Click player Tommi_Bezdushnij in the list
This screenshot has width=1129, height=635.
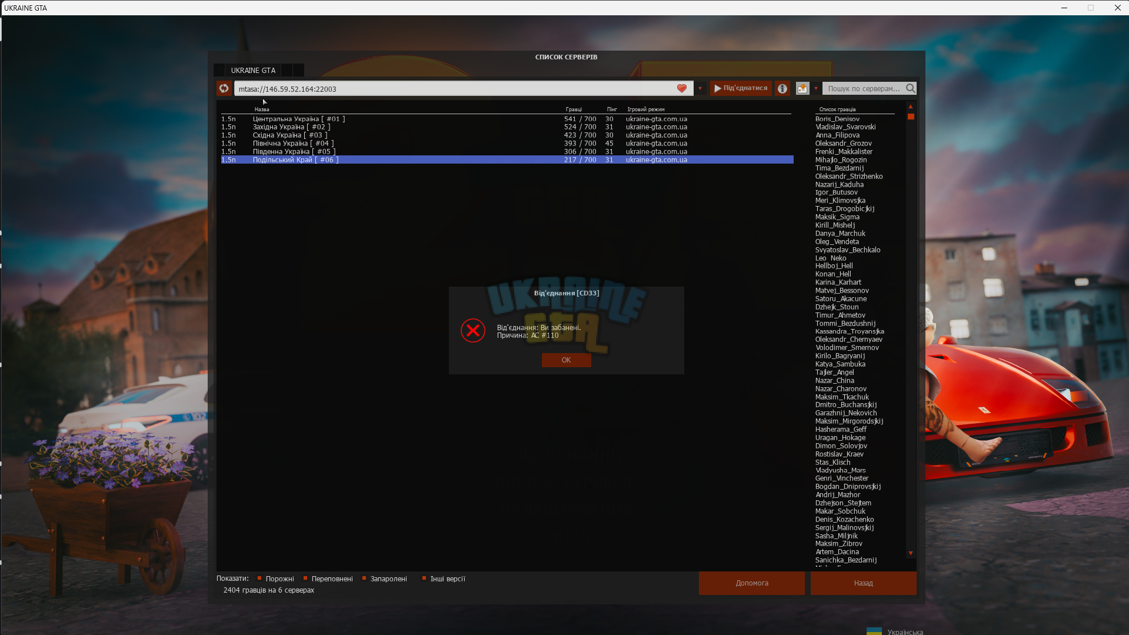point(845,324)
